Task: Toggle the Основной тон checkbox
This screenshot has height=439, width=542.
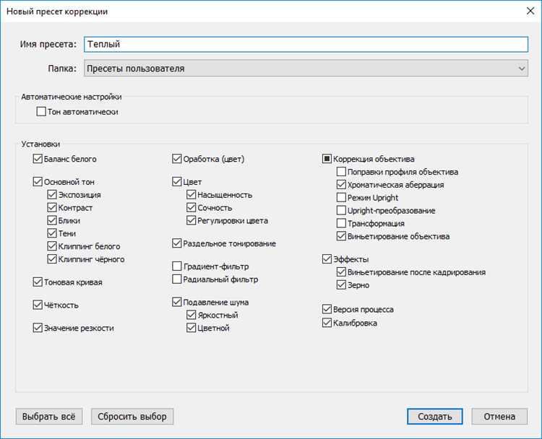Action: (x=38, y=182)
